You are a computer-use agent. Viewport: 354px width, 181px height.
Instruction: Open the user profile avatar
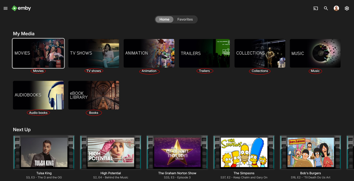(336, 8)
